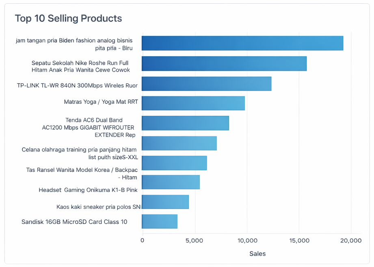The image size is (374, 267).
Task: Click the Sandisk 16GB MicroSD Card label
Action: pyautogui.click(x=74, y=222)
